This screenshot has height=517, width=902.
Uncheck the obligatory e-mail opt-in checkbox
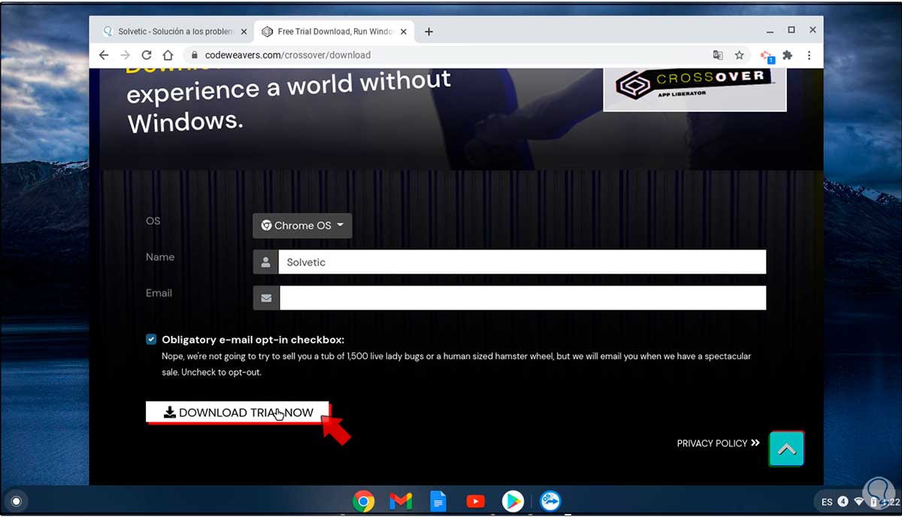click(x=152, y=340)
